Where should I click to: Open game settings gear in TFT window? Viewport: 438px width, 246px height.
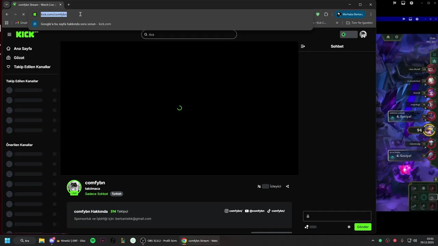coord(397,37)
